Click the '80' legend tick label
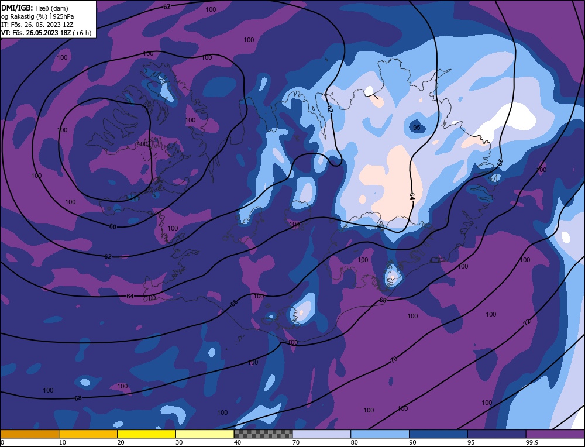 pos(355,442)
